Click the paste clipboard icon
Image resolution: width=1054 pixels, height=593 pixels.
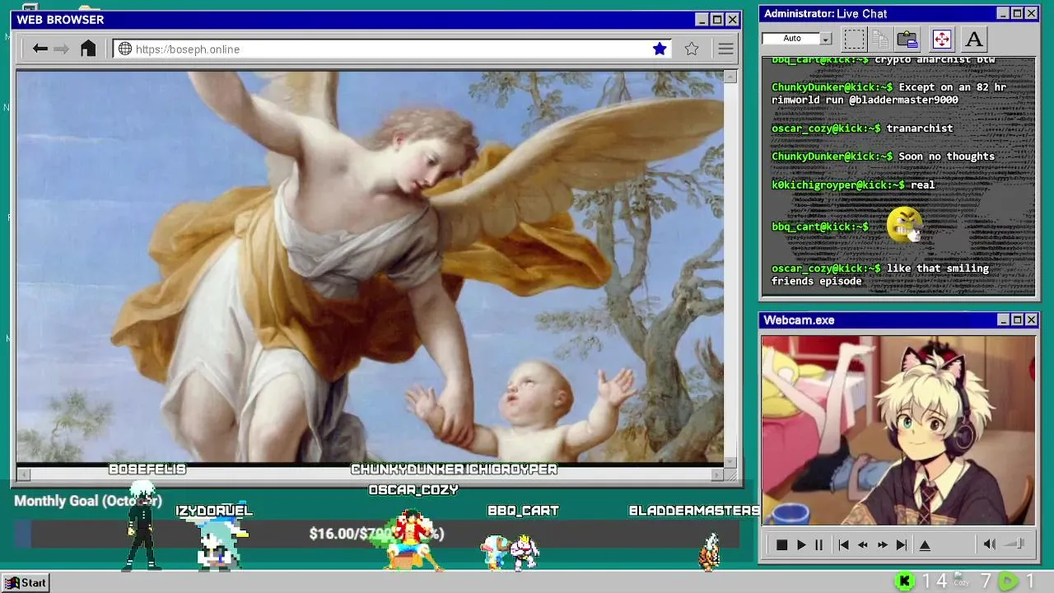(907, 39)
